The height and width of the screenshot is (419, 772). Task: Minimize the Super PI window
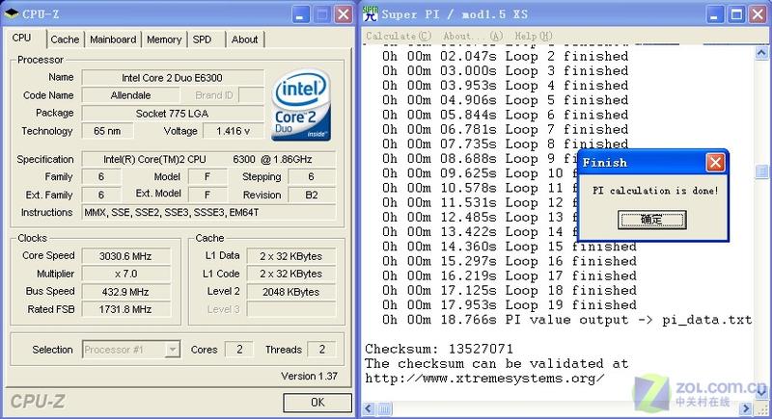click(x=714, y=14)
